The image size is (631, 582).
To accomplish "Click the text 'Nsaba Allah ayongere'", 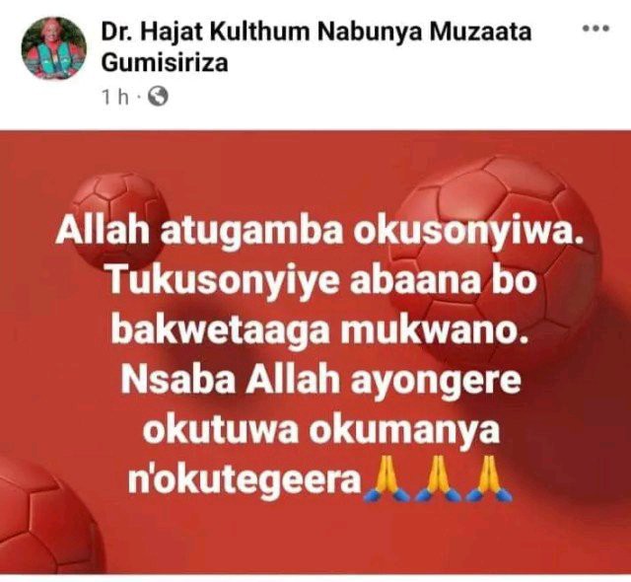I will pos(321,380).
